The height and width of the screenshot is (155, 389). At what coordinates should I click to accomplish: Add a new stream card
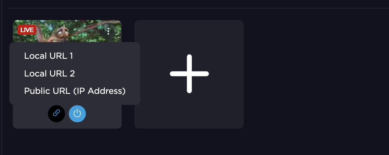[189, 74]
